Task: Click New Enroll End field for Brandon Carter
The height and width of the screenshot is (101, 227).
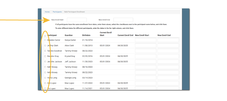Action: click(168, 40)
